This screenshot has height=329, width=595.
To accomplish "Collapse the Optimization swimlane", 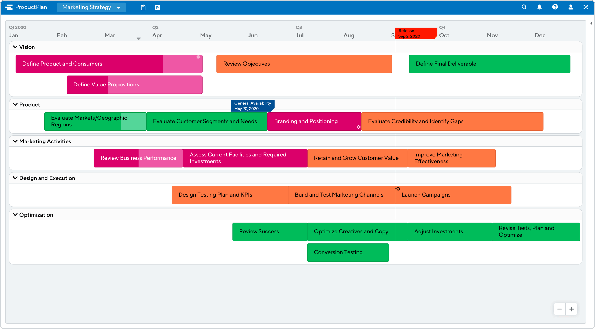I will 15,215.
